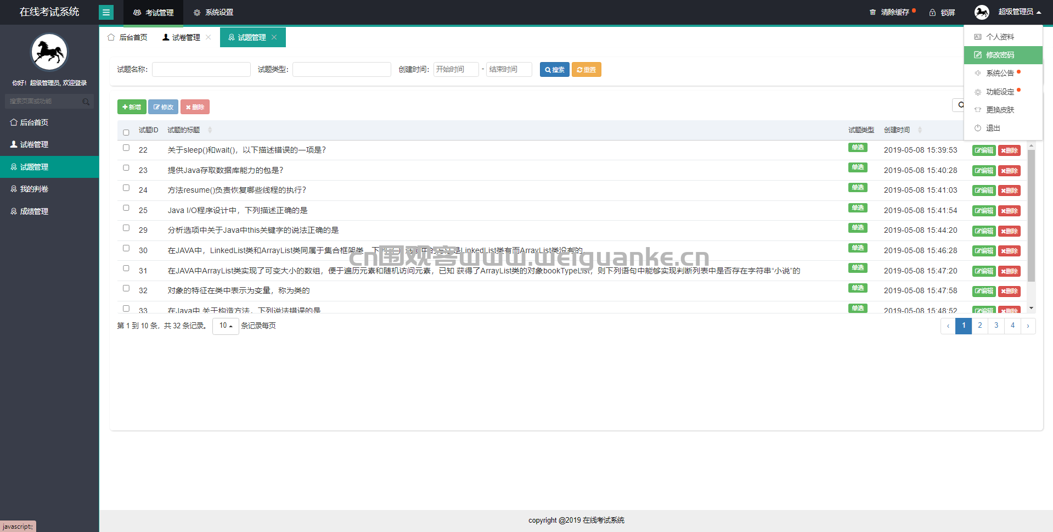
Task: Close the 试卷管理 tab
Action: pos(209,37)
